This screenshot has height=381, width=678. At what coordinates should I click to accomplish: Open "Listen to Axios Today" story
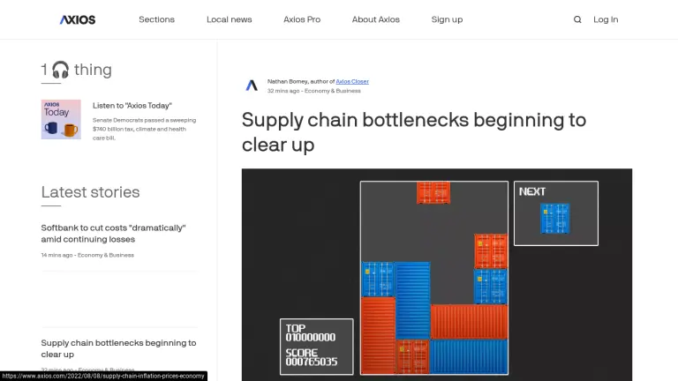pyautogui.click(x=132, y=106)
